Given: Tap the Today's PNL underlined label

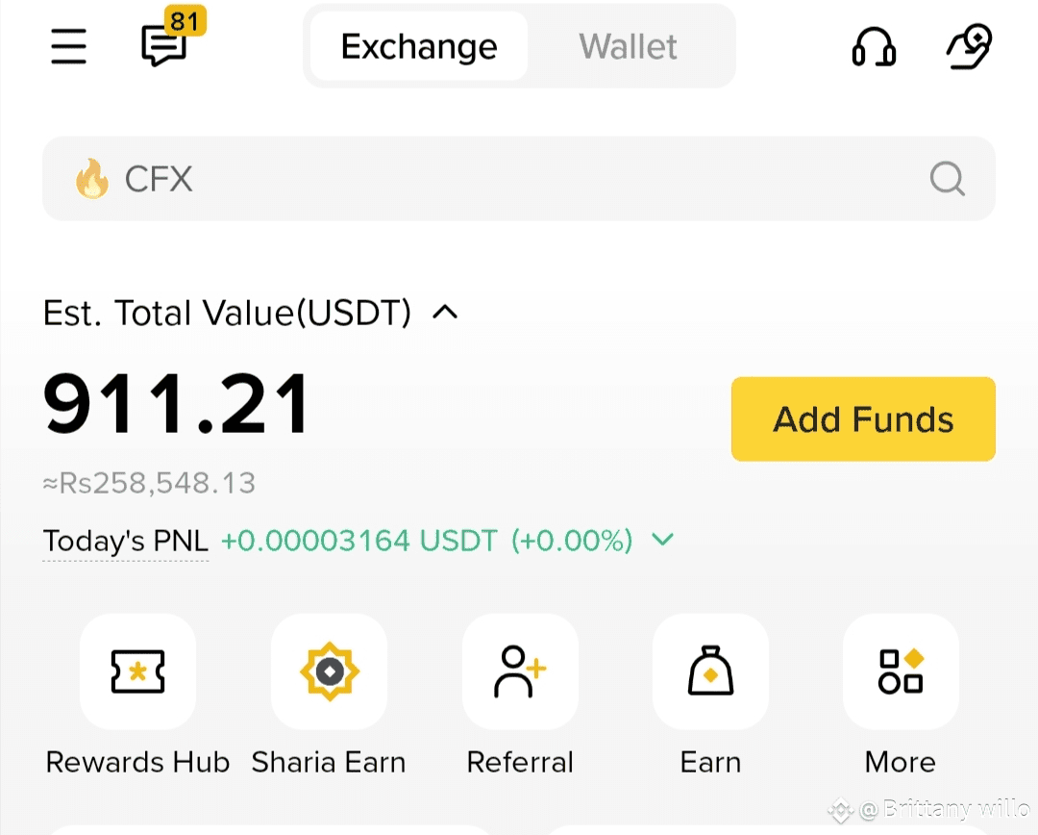Looking at the screenshot, I should pos(126,541).
